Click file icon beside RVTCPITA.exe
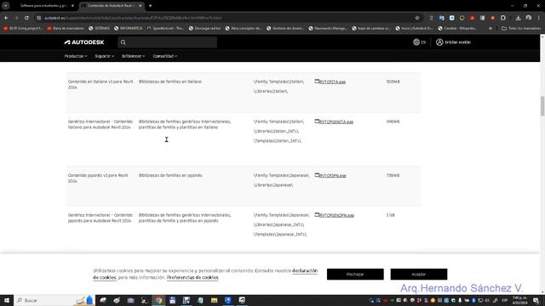The height and width of the screenshot is (306, 545). coord(317,82)
